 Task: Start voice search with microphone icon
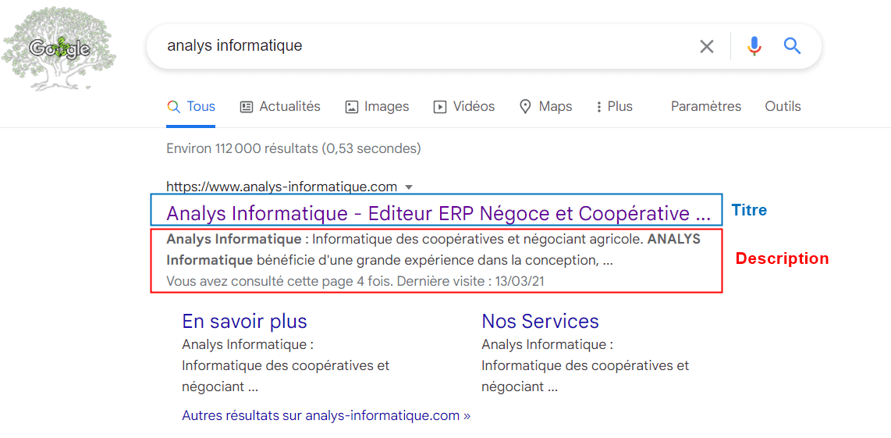point(754,47)
